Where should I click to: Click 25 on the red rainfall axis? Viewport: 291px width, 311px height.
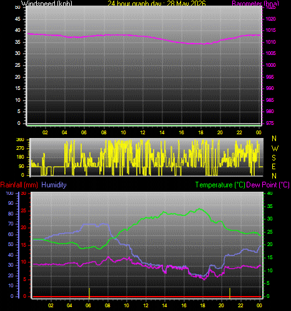tap(24, 210)
